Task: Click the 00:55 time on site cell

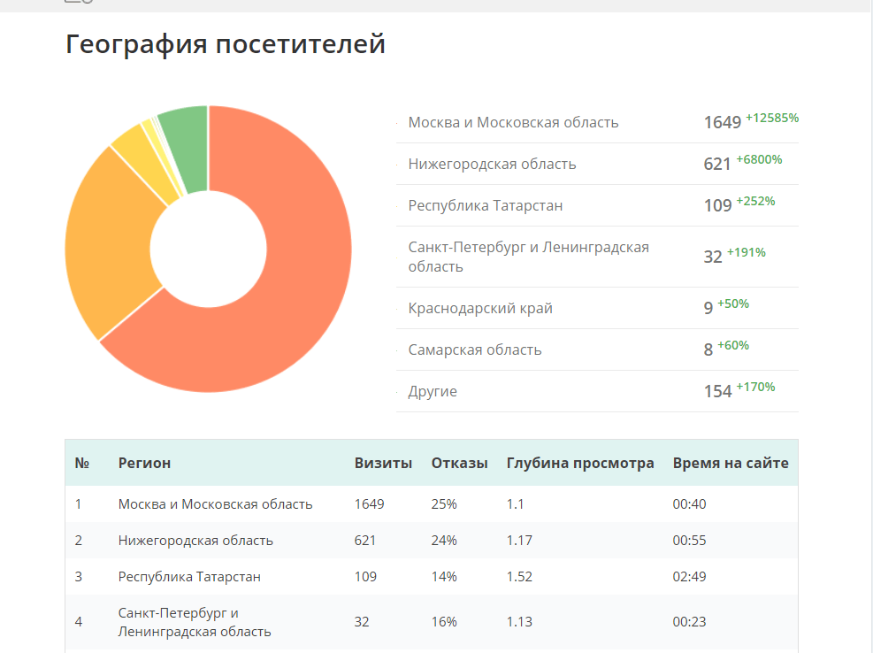Action: 689,541
